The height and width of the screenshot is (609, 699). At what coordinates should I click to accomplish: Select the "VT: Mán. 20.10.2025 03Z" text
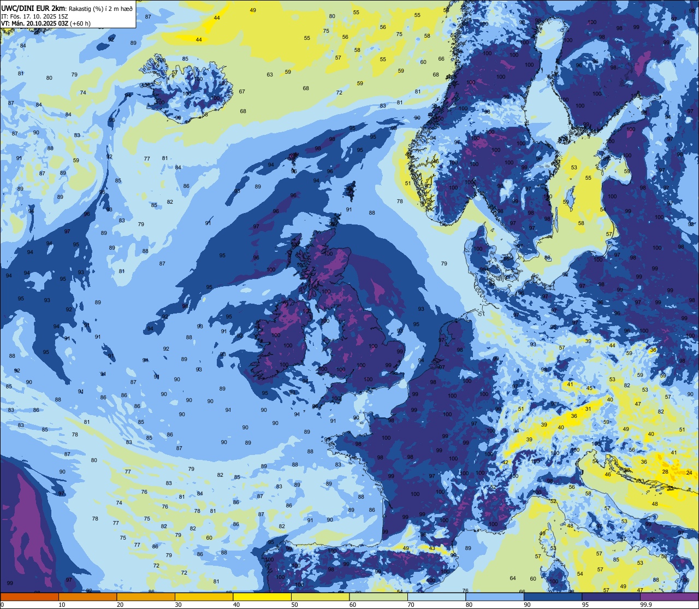point(34,24)
